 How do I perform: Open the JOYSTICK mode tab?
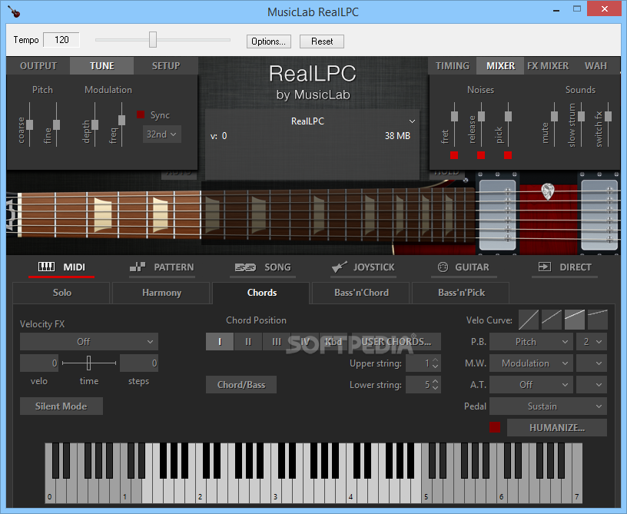point(363,267)
